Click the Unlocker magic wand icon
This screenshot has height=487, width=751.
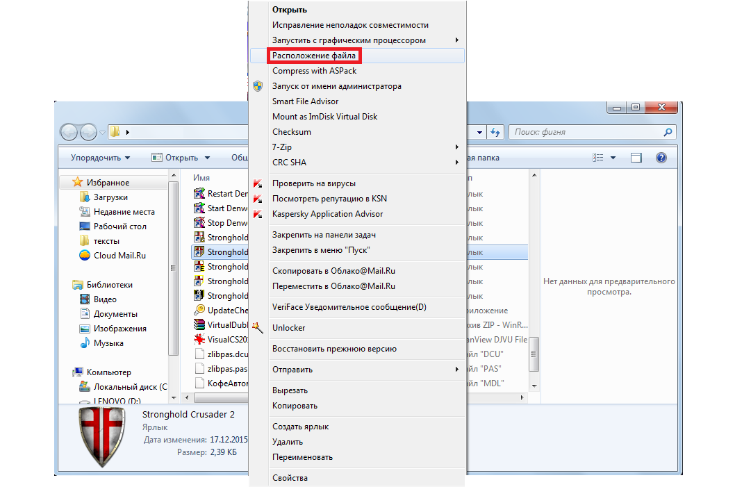pyautogui.click(x=258, y=327)
